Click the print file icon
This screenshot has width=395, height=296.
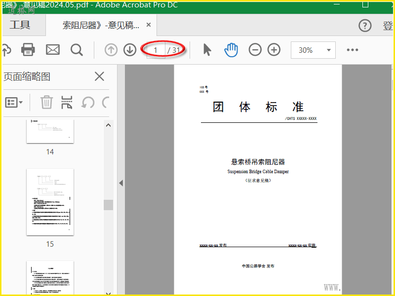pyautogui.click(x=28, y=50)
